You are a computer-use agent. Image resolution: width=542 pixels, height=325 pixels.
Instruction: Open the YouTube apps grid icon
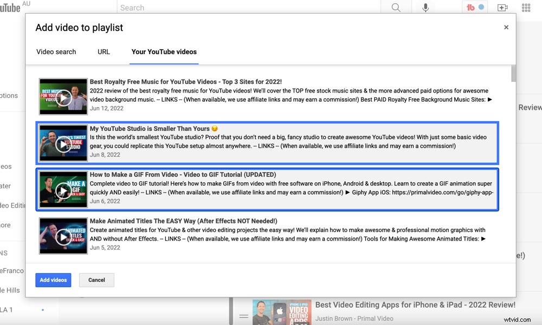[x=525, y=7]
